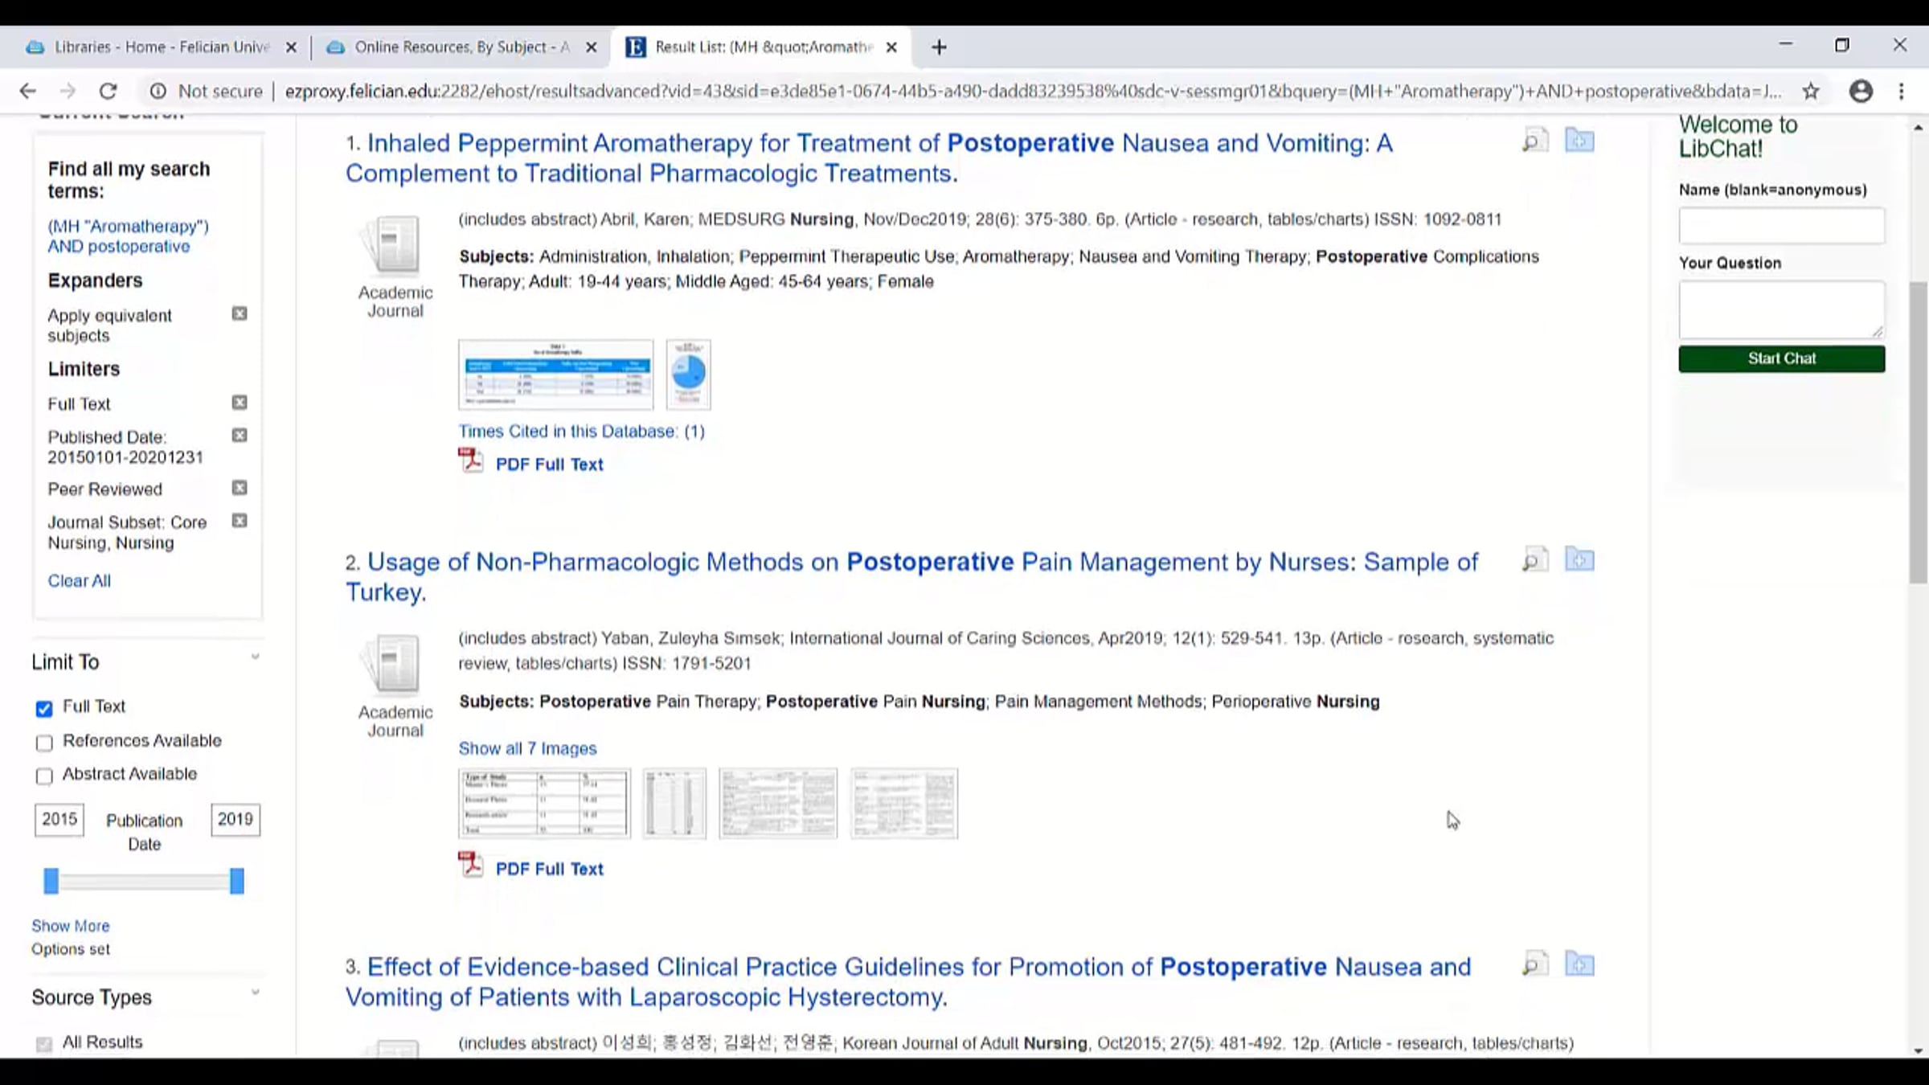Image resolution: width=1929 pixels, height=1085 pixels.
Task: Switch to Online Resources, By Subject tab
Action: 462,47
